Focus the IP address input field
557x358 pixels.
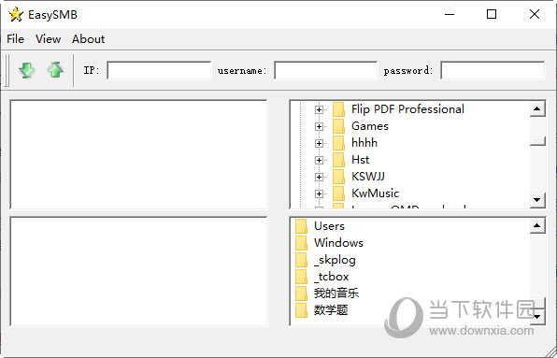point(159,70)
